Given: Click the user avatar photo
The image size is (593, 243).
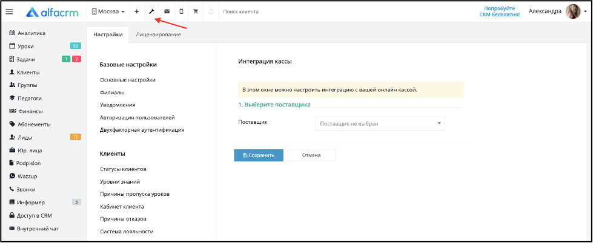Looking at the screenshot, I should point(573,11).
